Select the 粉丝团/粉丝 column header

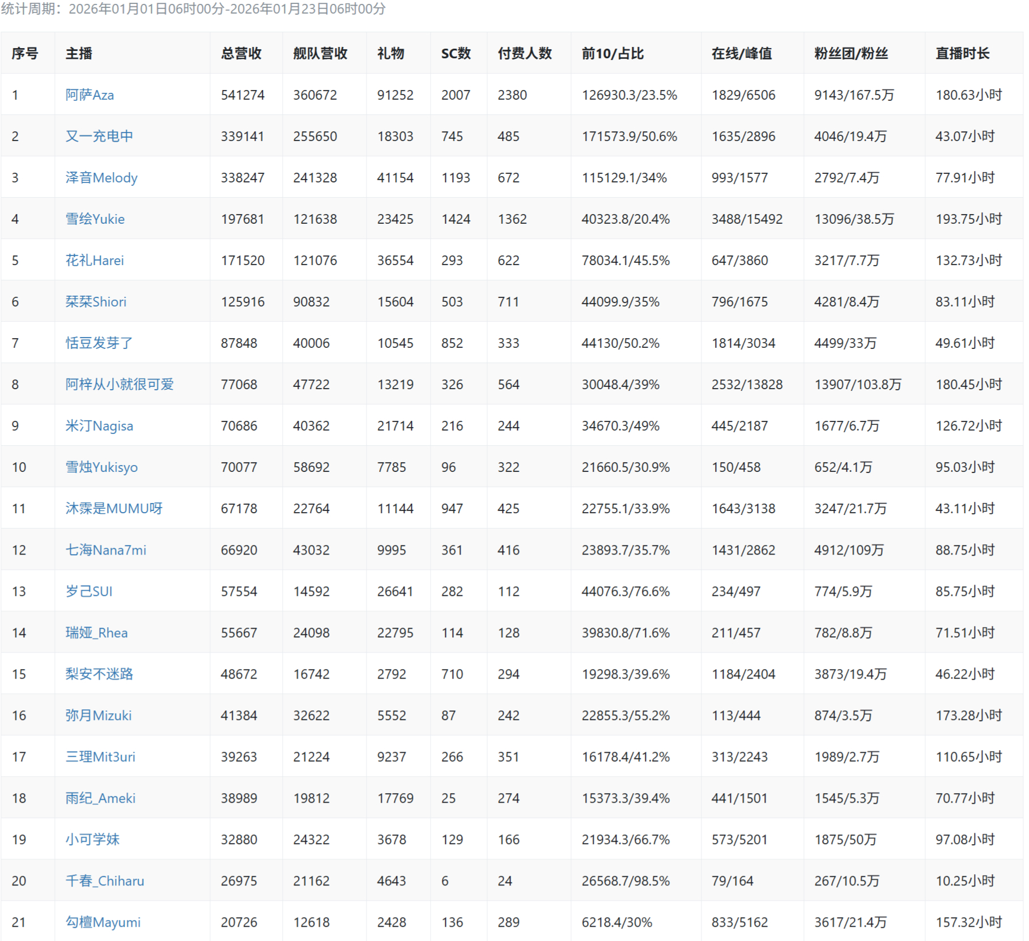click(x=851, y=53)
